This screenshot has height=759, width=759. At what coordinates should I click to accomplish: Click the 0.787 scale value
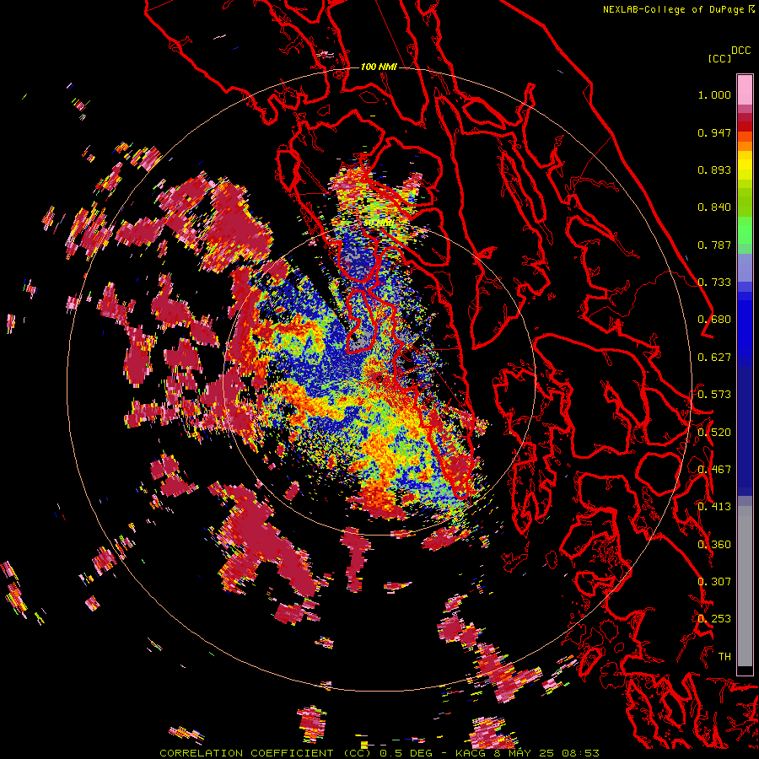point(714,245)
